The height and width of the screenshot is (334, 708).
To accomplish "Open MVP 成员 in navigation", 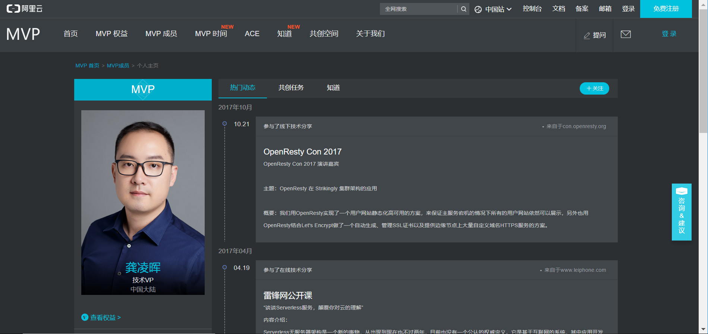I will (x=161, y=34).
